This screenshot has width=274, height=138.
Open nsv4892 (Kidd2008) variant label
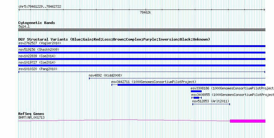(105, 75)
